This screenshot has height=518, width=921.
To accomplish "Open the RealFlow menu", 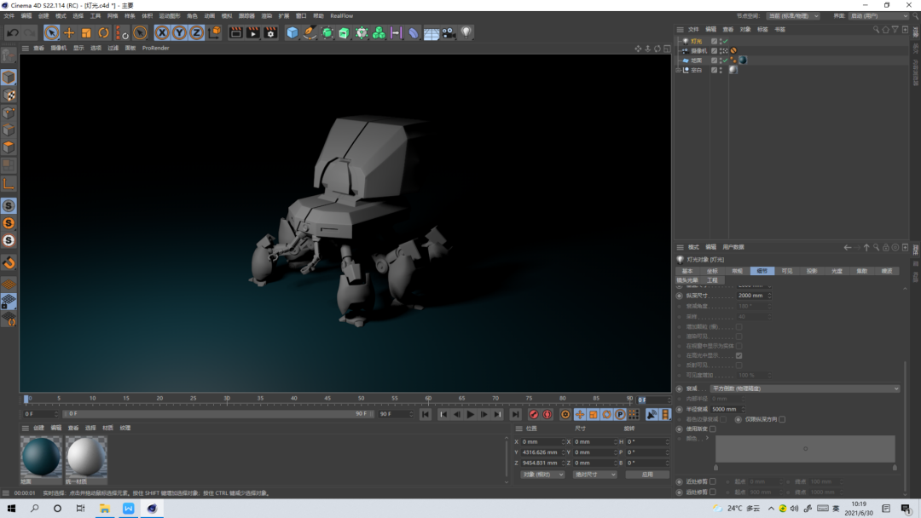I will coord(342,16).
